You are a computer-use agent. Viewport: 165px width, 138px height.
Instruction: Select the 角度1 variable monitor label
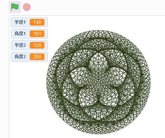click(x=20, y=34)
